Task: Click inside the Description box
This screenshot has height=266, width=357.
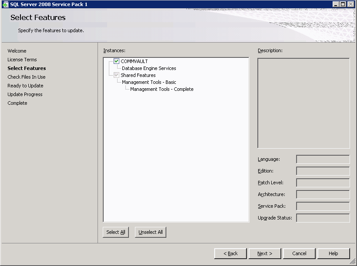Action: click(303, 103)
